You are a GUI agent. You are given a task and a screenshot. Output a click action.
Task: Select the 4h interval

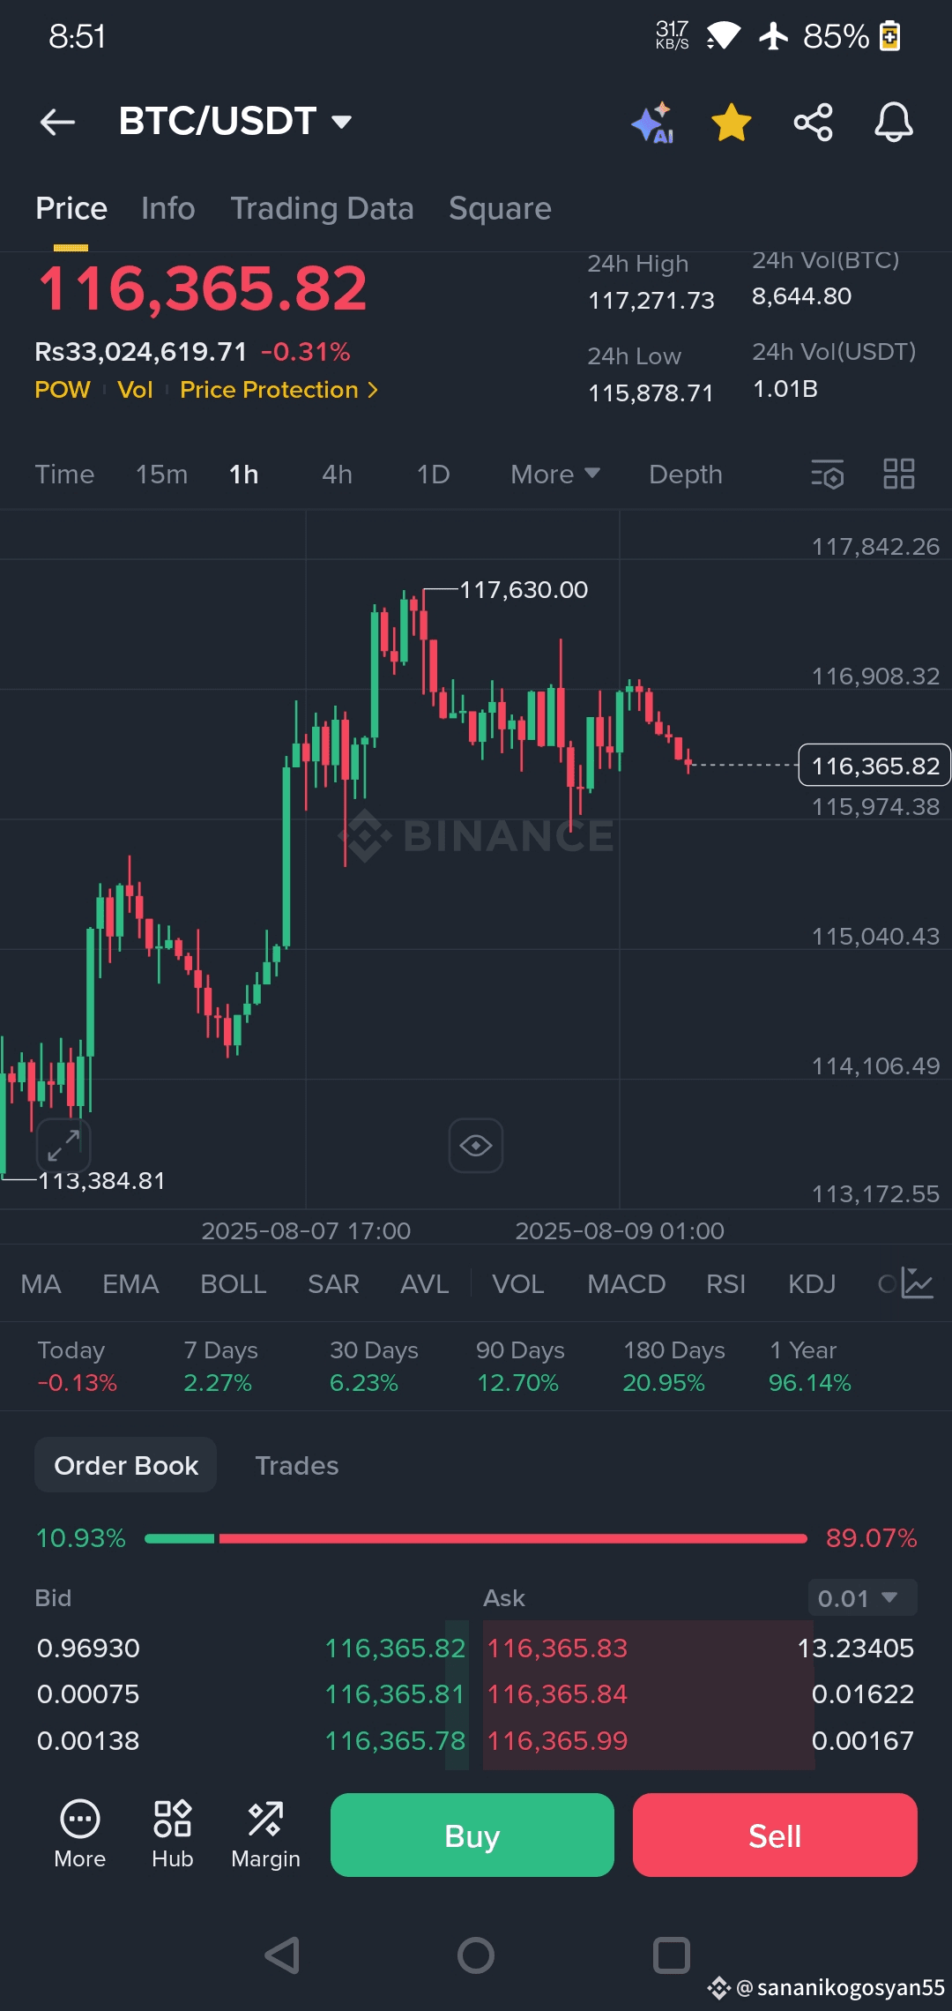click(x=338, y=475)
